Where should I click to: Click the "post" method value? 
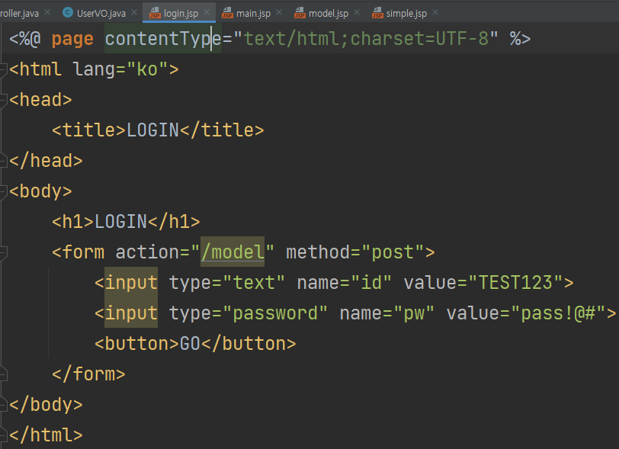tap(393, 252)
